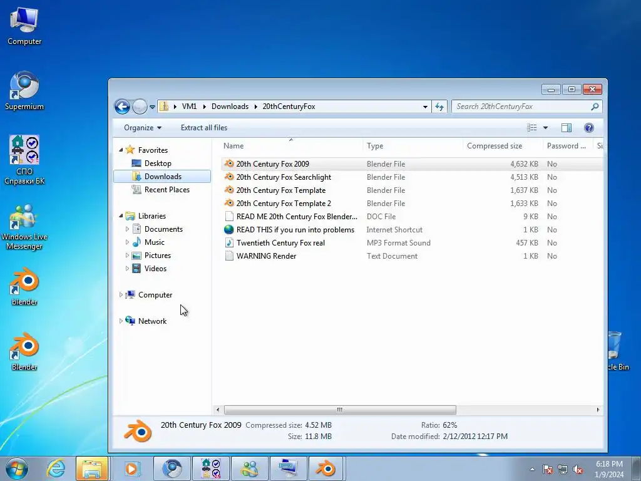Open the Blender taskbar button
Screen dimensions: 641x481
click(x=327, y=468)
